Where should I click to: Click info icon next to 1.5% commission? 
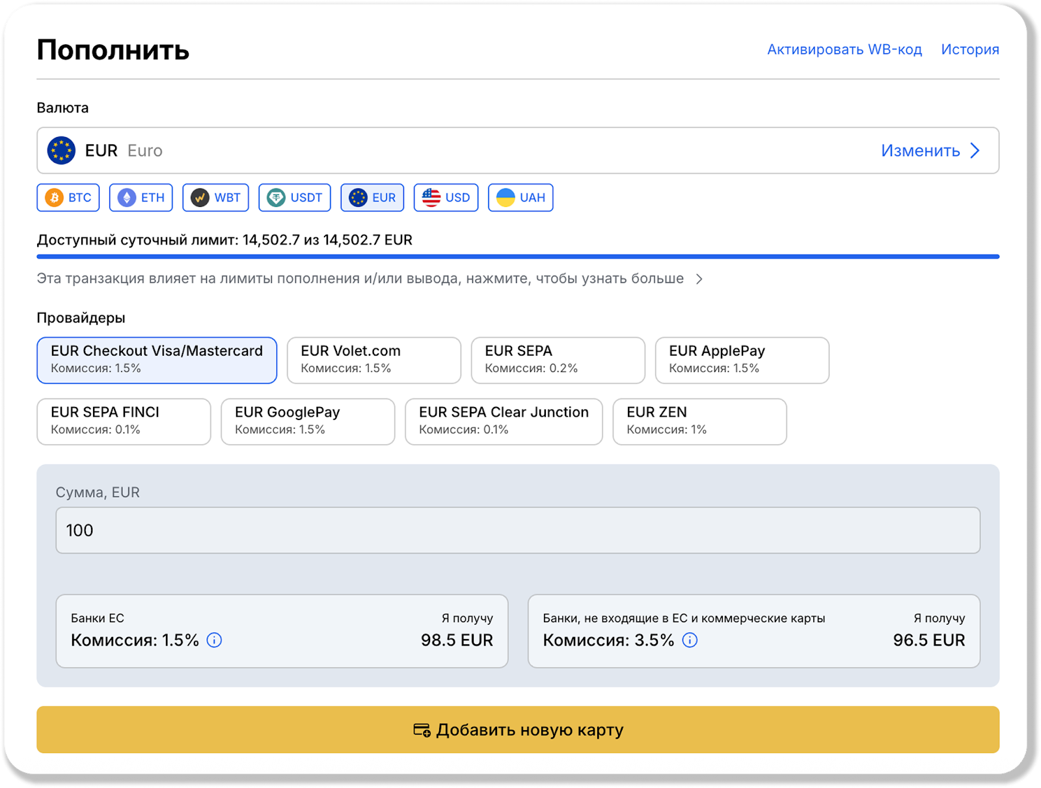(x=214, y=640)
